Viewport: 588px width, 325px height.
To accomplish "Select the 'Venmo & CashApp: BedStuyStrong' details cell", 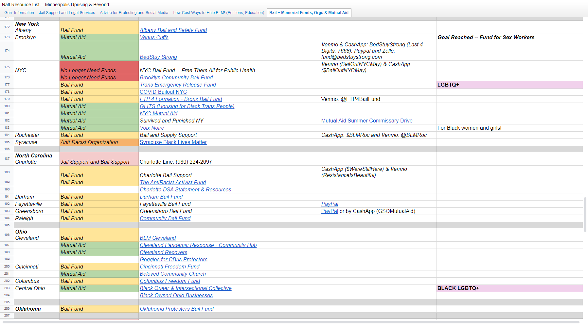I will click(378, 51).
